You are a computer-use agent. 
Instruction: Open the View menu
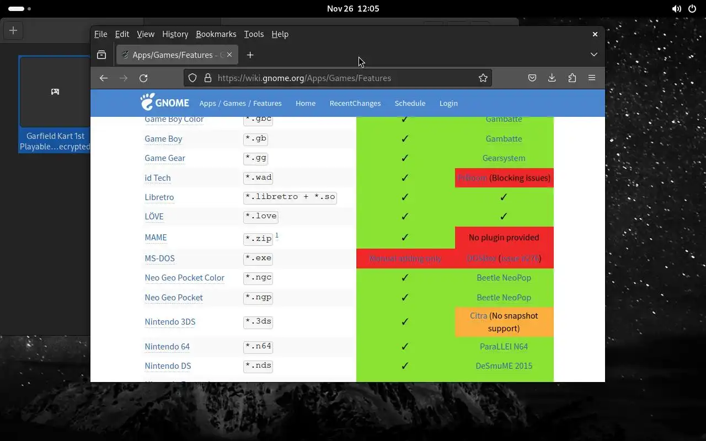tap(146, 34)
